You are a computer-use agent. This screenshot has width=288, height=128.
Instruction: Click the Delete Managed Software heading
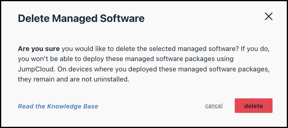pos(81,18)
